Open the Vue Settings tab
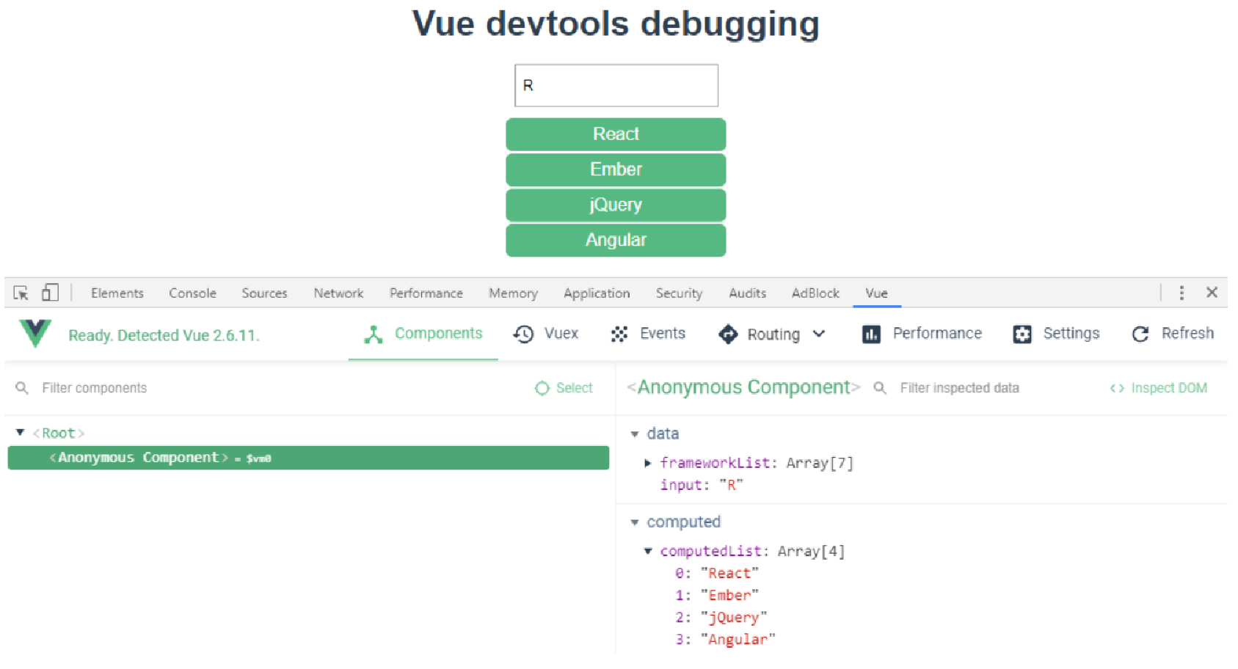The height and width of the screenshot is (669, 1238). click(x=1056, y=334)
